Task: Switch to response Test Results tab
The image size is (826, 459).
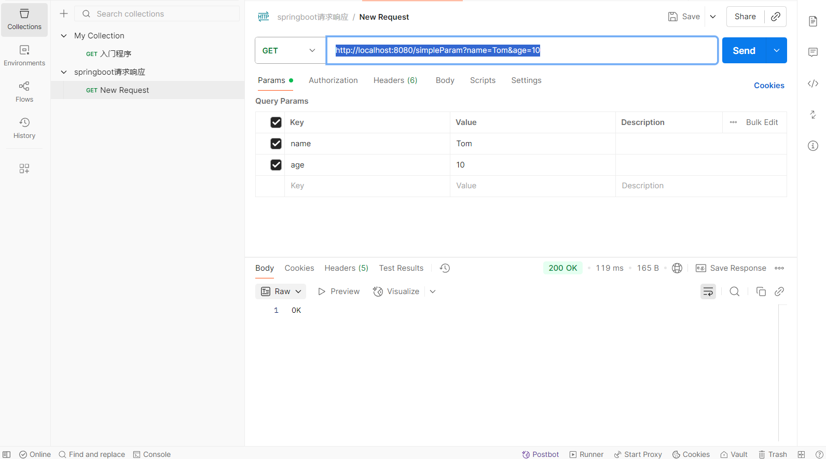Action: point(401,268)
